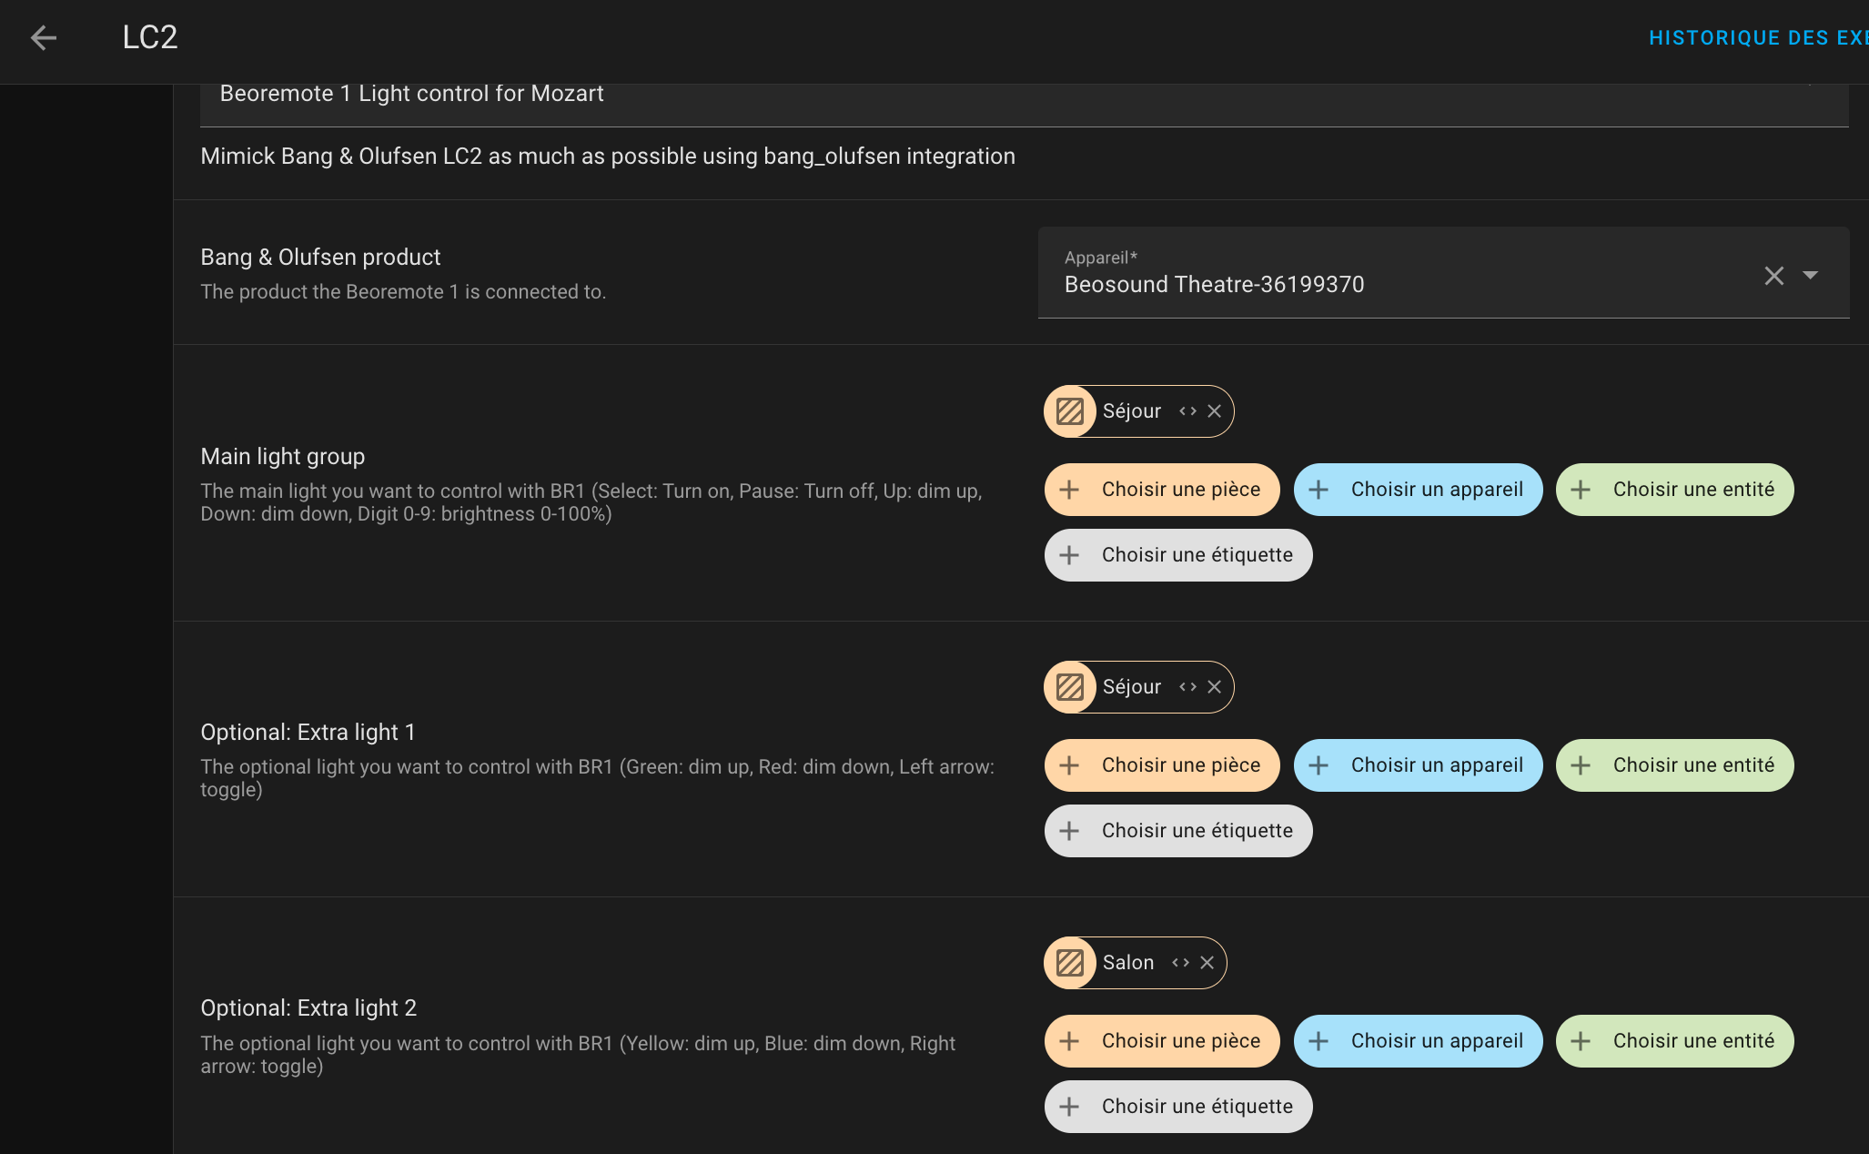
Task: Clear the Beosound Theatre device selection
Action: point(1773,276)
